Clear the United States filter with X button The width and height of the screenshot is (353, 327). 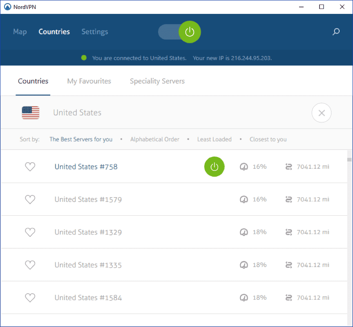(322, 113)
